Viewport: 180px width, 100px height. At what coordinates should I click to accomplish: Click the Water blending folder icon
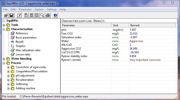click(x=8, y=59)
